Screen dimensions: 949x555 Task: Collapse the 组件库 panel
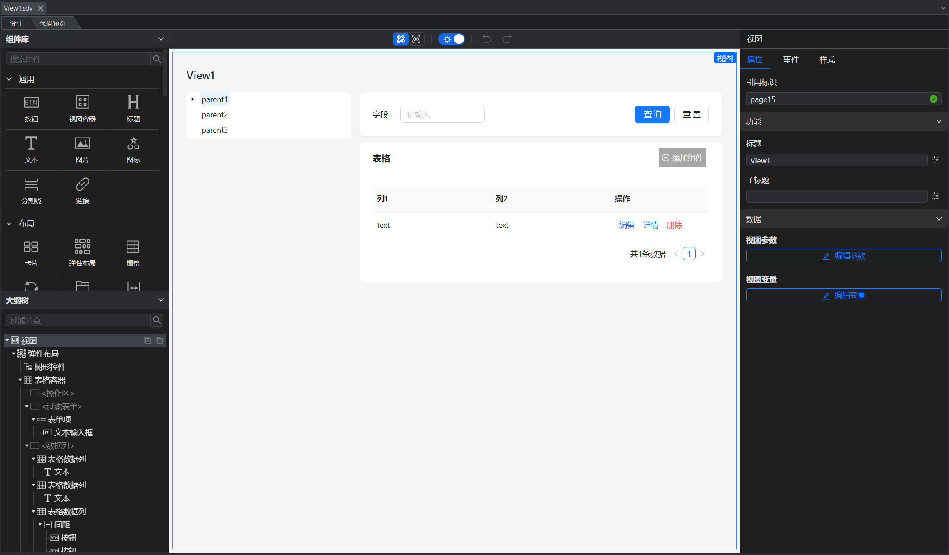tap(161, 39)
